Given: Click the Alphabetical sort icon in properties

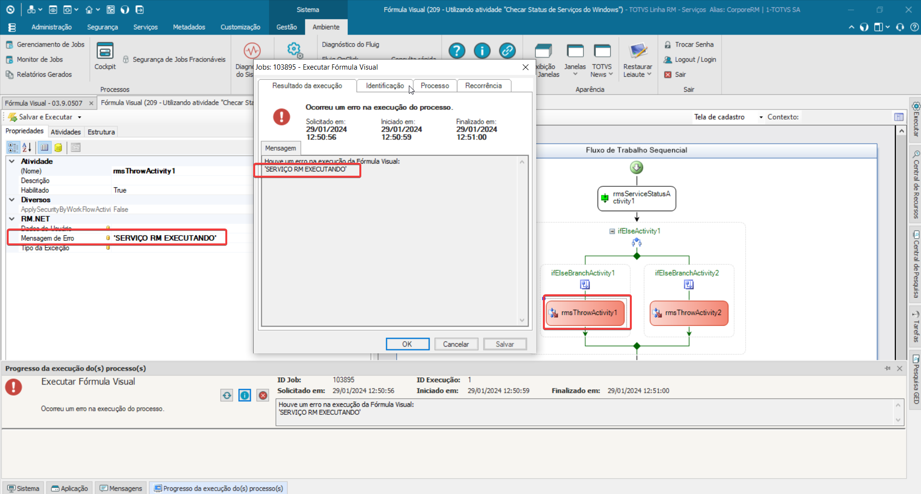Looking at the screenshot, I should pyautogui.click(x=27, y=147).
